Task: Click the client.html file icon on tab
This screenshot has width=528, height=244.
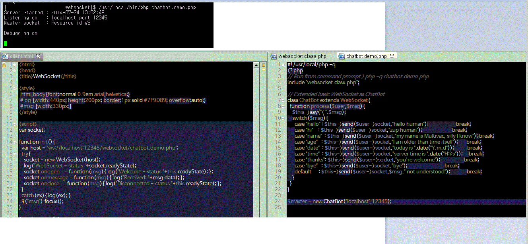Action: click(5, 56)
